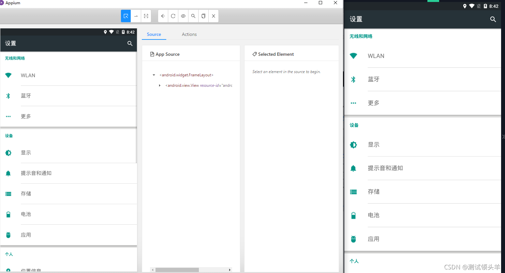Tap search icon in emulator window
This screenshot has height=273, width=505.
tap(493, 19)
